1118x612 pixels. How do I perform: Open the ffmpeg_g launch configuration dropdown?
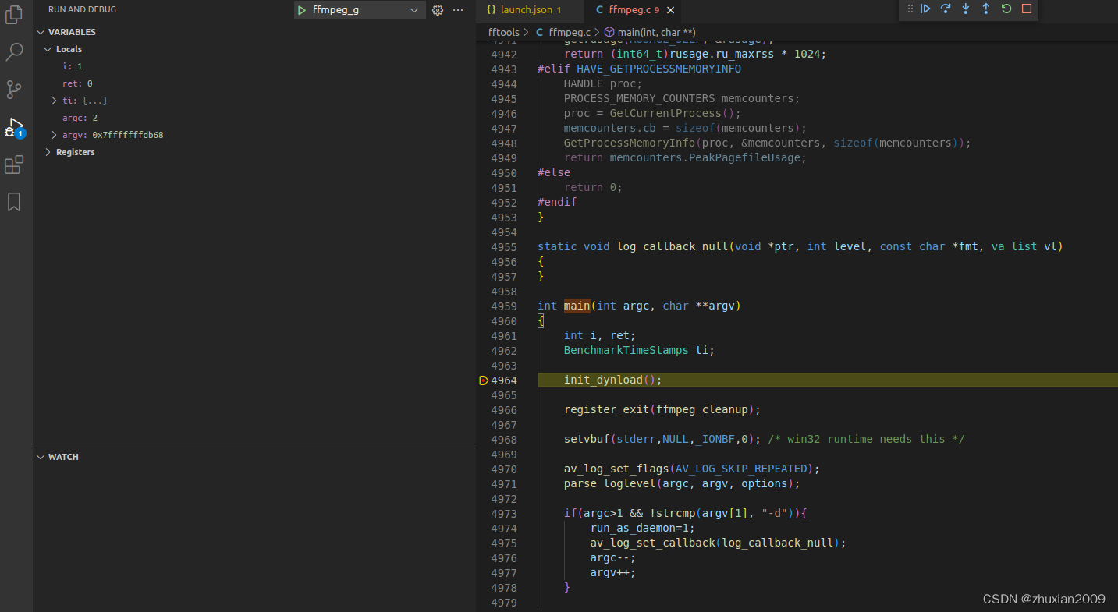(414, 9)
